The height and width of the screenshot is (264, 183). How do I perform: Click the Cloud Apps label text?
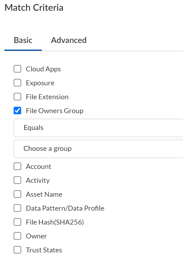pos(43,69)
